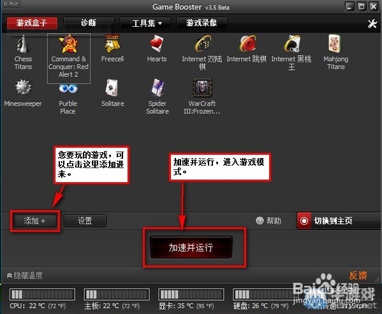Click the help question mark icon
This screenshot has width=382, height=314.
(x=260, y=220)
